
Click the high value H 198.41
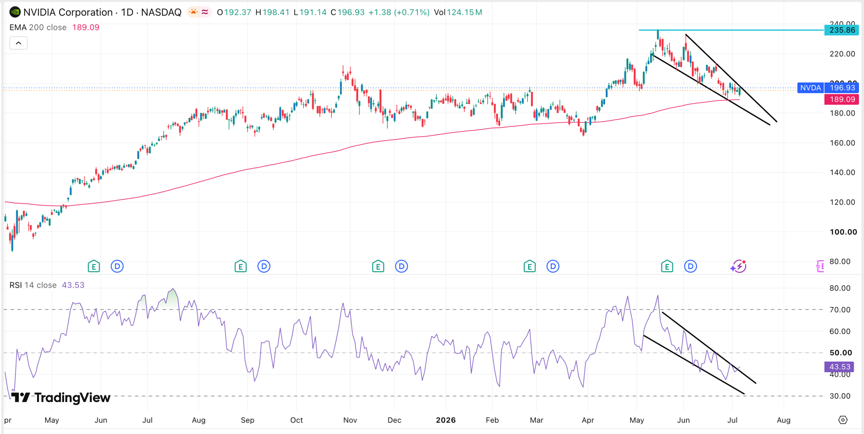[x=272, y=12]
